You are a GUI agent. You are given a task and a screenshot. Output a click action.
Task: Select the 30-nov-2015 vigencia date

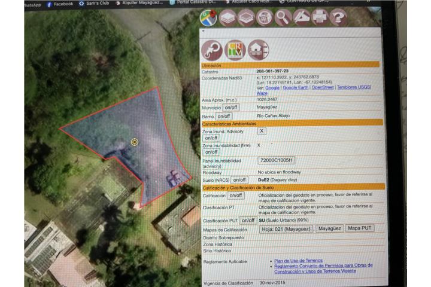(x=272, y=283)
